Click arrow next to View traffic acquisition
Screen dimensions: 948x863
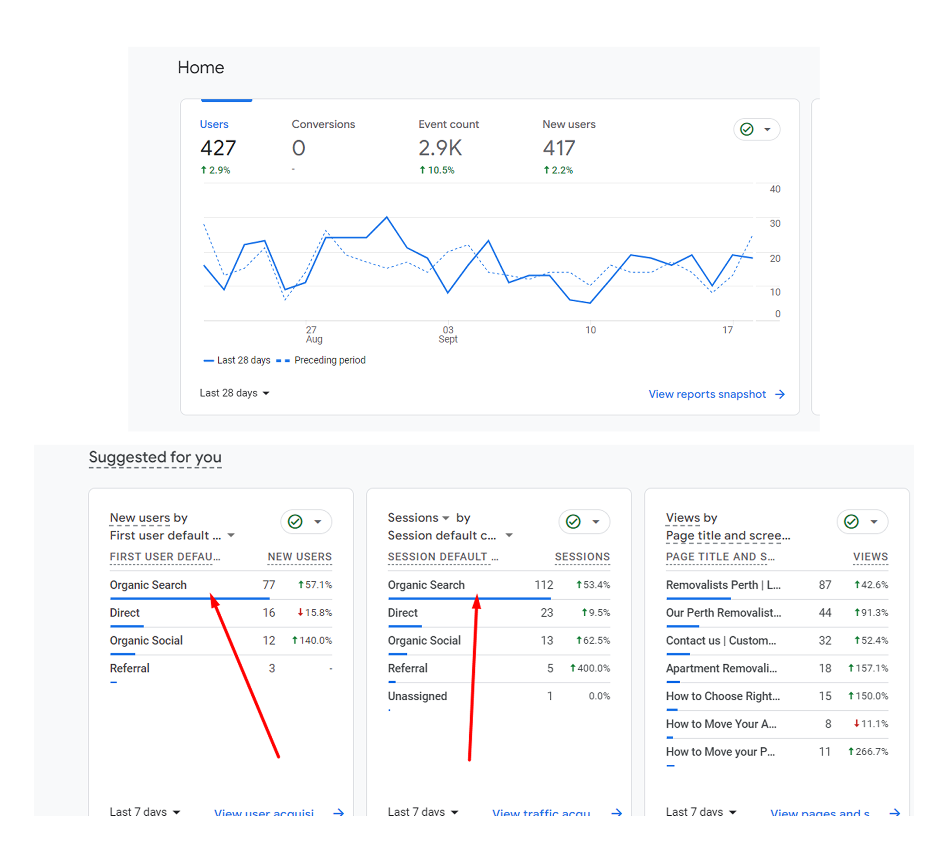pos(617,812)
